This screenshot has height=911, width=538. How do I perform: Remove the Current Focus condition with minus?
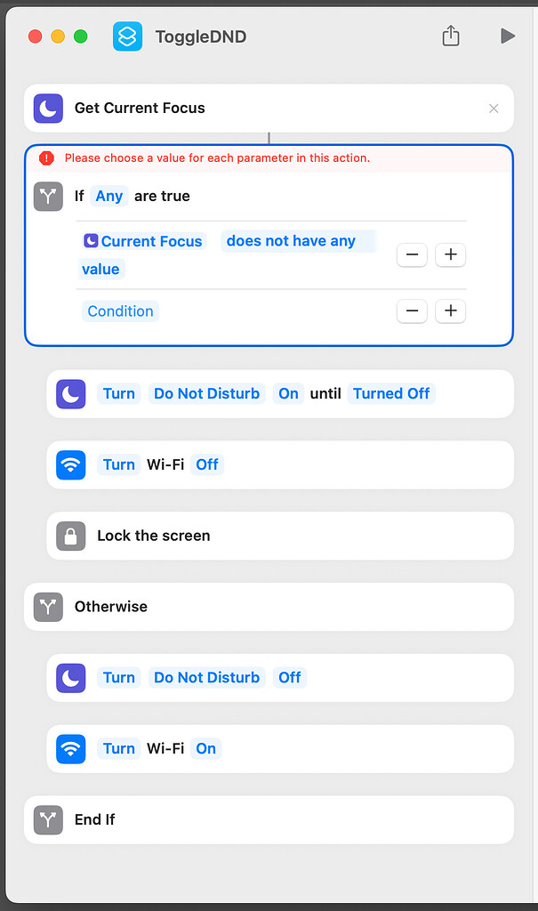click(x=412, y=254)
